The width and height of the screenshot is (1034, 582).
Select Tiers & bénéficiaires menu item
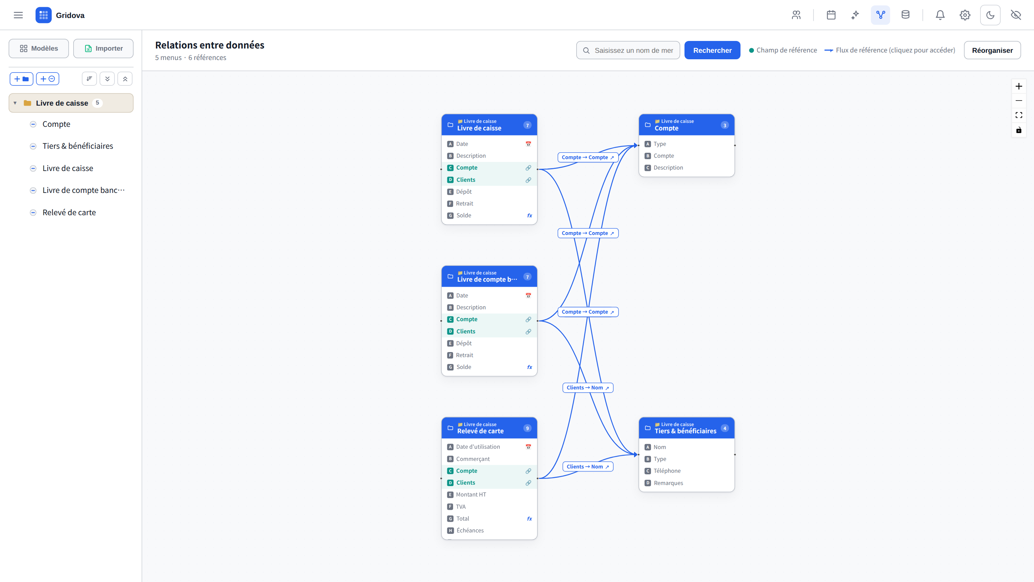click(x=78, y=146)
